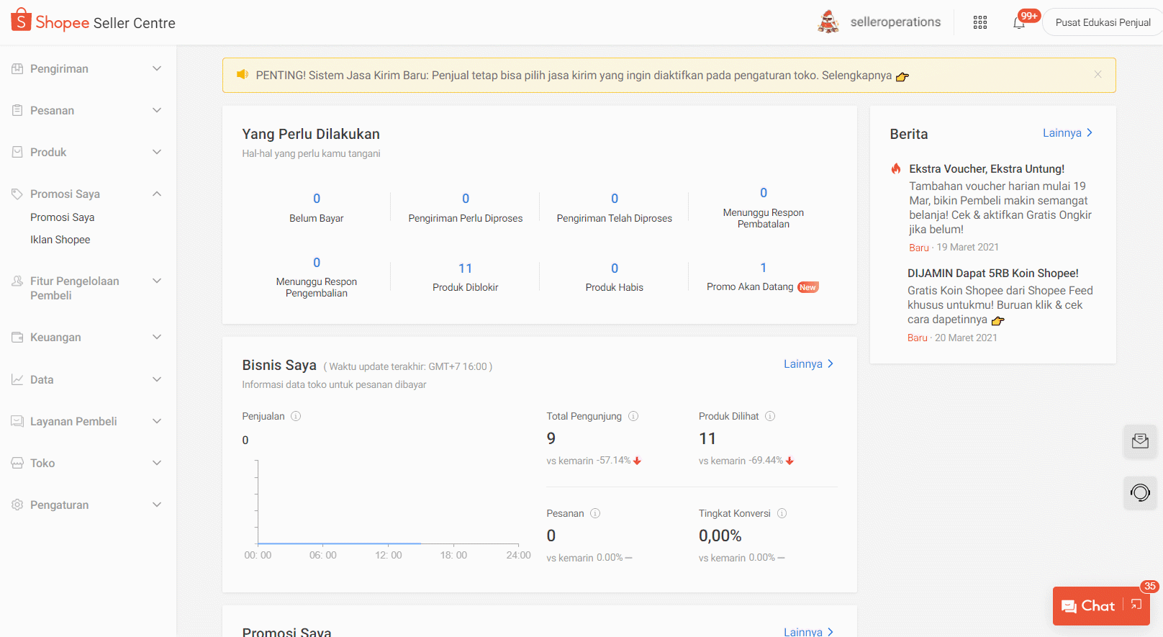Open the 11 Produk Diblokir item
Viewport: 1163px width, 637px height.
tap(465, 276)
